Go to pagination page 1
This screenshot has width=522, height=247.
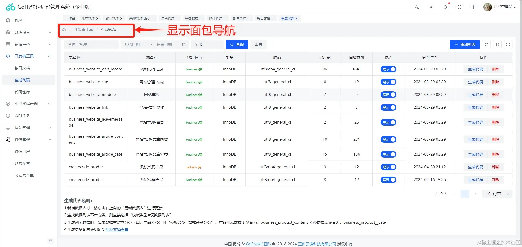point(465,194)
